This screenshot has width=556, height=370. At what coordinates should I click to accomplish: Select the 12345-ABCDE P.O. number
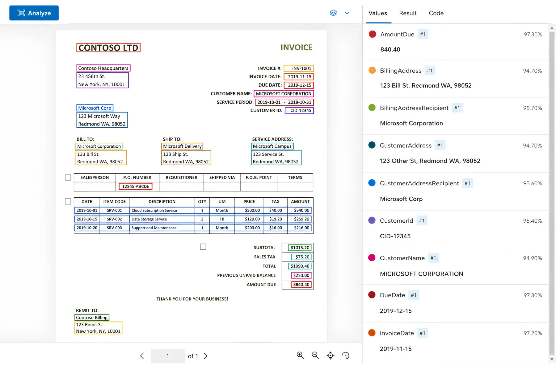tap(136, 187)
